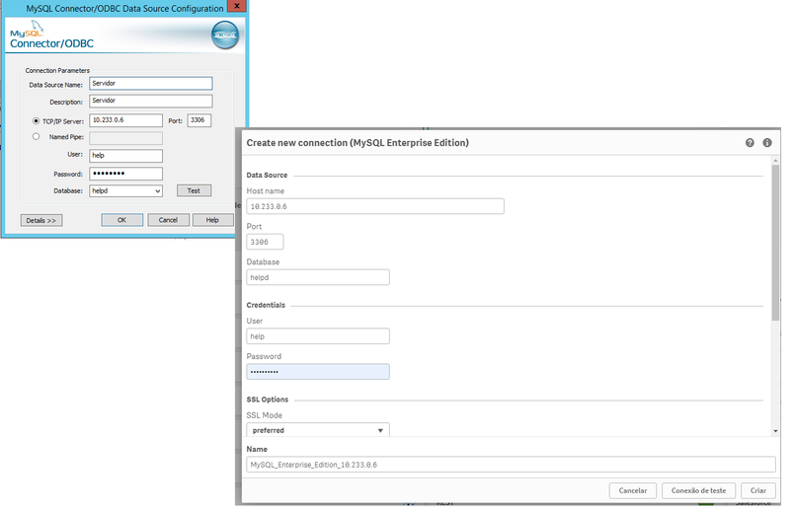792x512 pixels.
Task: Click the Host name field in Create new connection
Action: [x=375, y=206]
